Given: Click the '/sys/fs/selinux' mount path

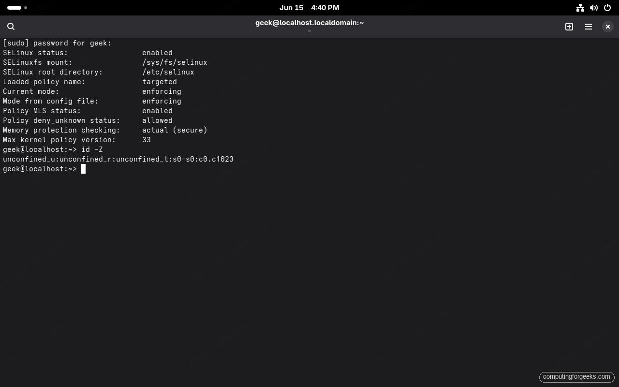Looking at the screenshot, I should coord(175,62).
